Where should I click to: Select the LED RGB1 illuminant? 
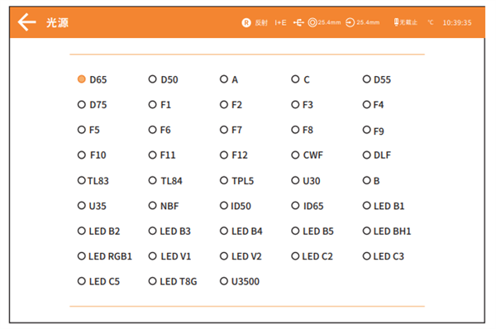coord(81,256)
